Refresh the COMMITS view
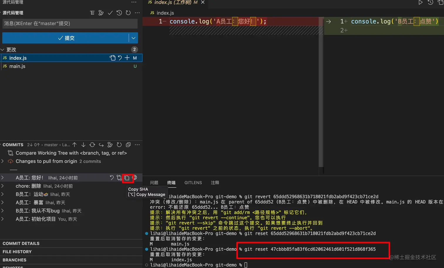Screen dimensions: 444x268 coord(119,145)
